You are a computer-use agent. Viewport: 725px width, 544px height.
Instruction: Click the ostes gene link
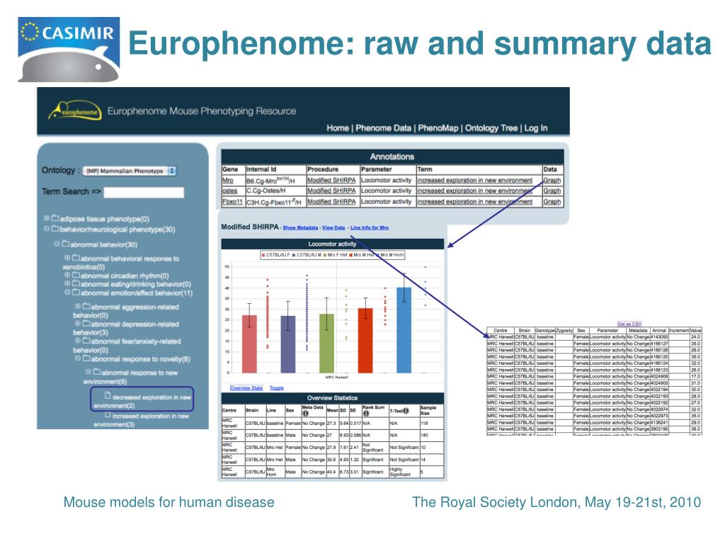coord(230,191)
